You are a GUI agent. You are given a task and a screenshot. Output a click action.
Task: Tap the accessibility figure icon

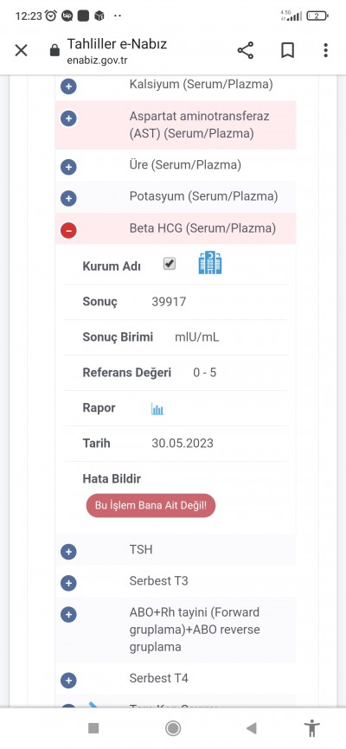(312, 728)
